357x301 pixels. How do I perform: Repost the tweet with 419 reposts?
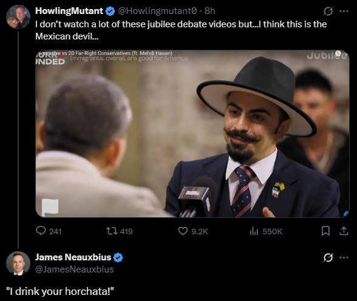pyautogui.click(x=112, y=231)
